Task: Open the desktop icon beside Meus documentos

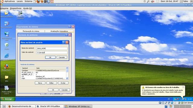Action: pyautogui.click(x=20, y=15)
